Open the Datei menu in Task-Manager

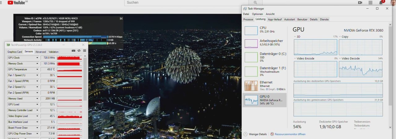tap(246, 14)
